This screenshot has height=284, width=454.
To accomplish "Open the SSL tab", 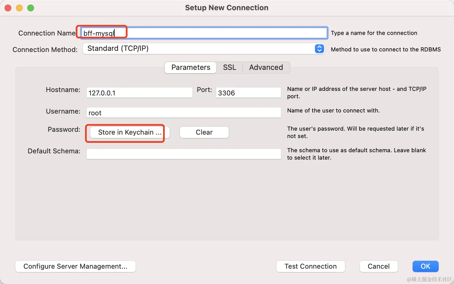I will pyautogui.click(x=229, y=68).
